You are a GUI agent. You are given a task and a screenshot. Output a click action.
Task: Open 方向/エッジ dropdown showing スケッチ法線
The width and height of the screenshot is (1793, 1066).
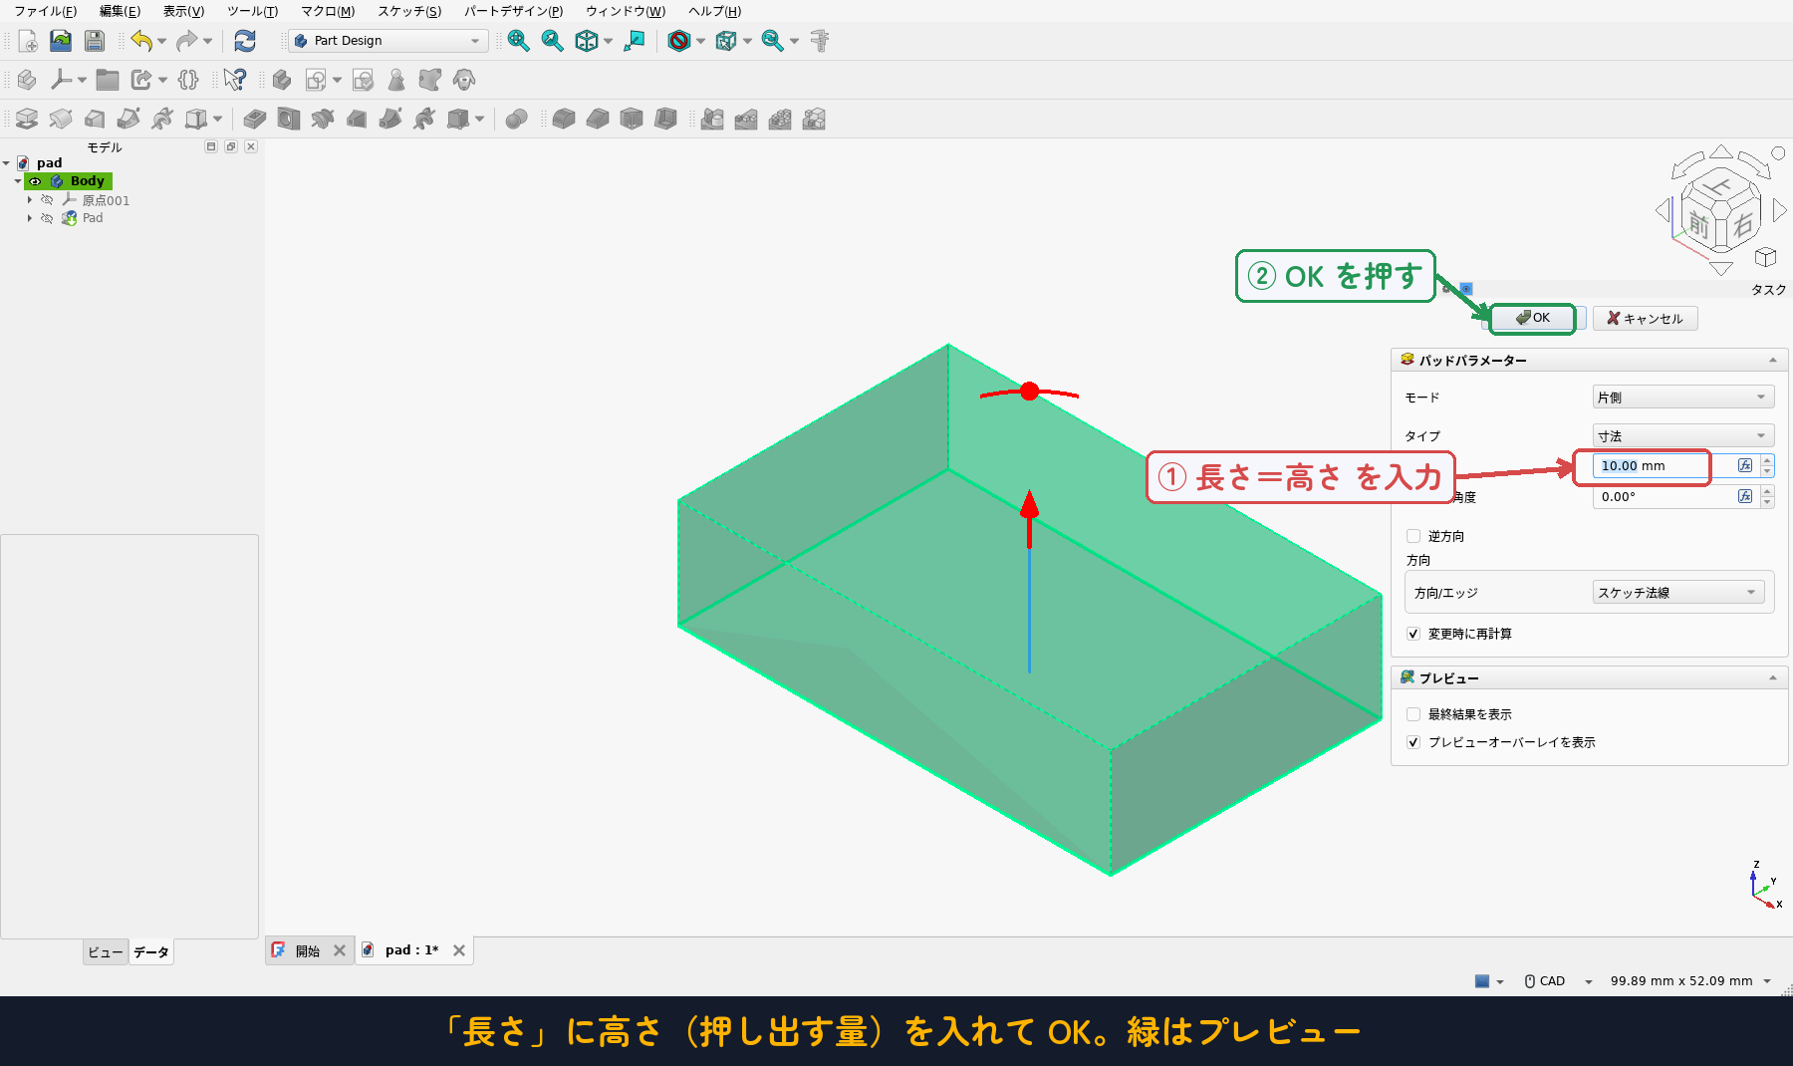(1678, 592)
